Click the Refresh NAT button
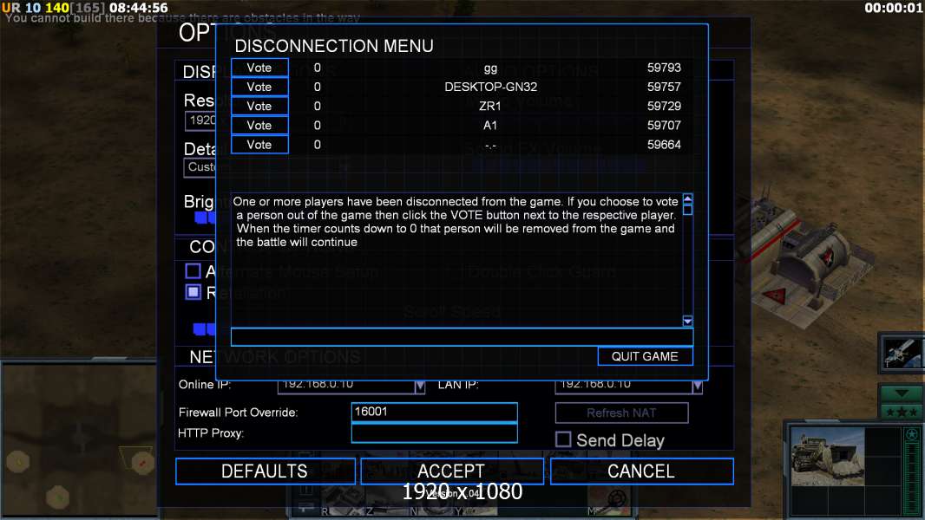 click(621, 413)
